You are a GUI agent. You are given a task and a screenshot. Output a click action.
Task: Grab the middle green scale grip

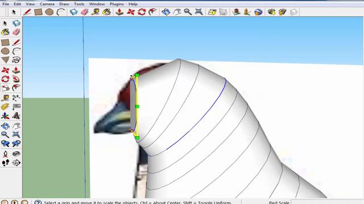(x=137, y=107)
